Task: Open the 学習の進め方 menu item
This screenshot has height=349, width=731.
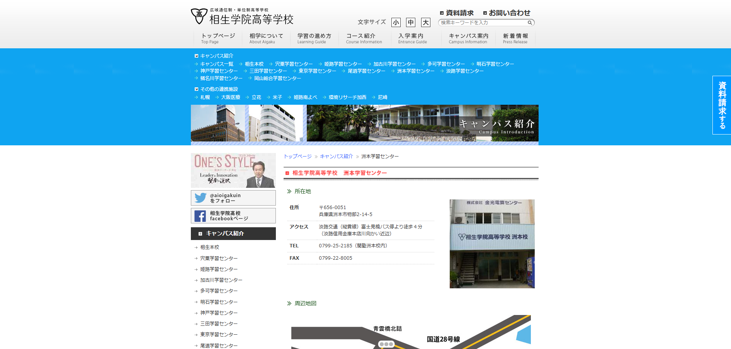Action: tap(314, 38)
